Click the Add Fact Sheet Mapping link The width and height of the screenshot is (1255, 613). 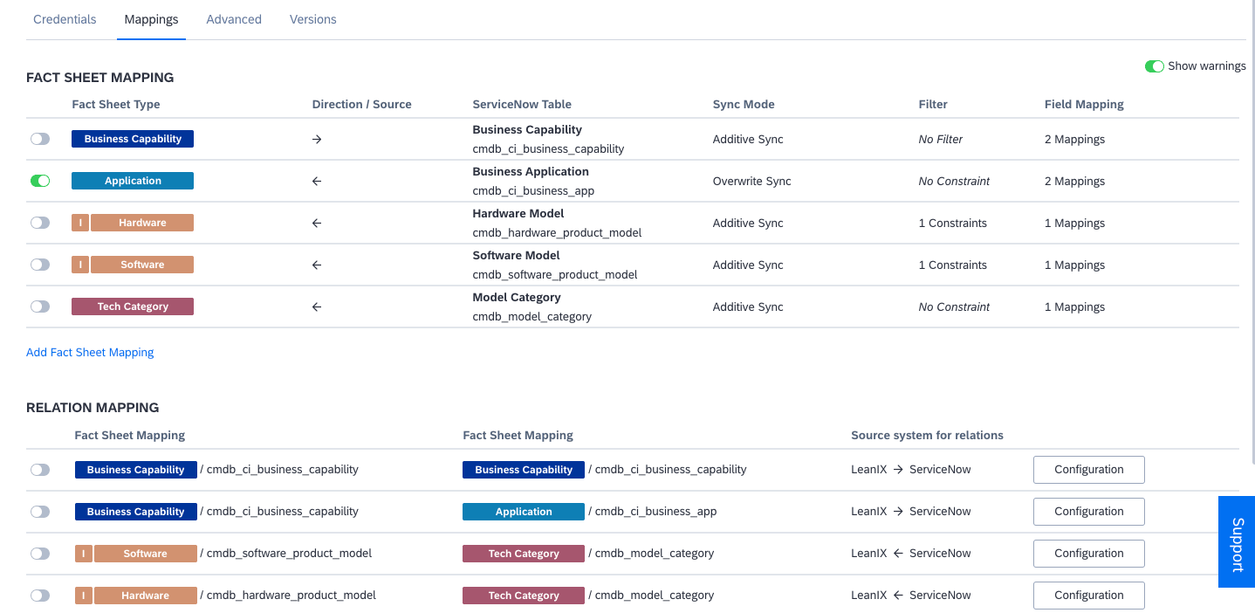pyautogui.click(x=90, y=353)
